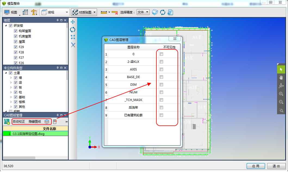This screenshot has width=288, height=172.
Task: Click the axis grid icon in toolbar
Action: (25, 12)
